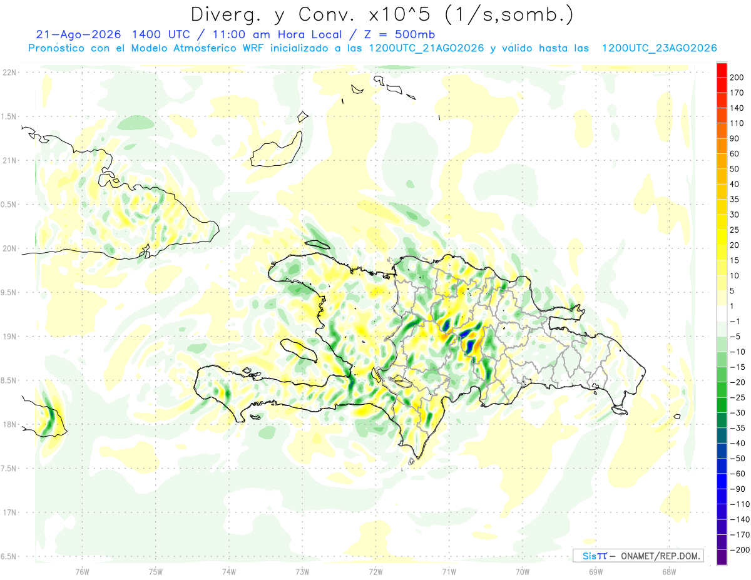Viewport: 751px width, 580px height.
Task: Pick the red swatch above the 200 label
Action: 722,70
